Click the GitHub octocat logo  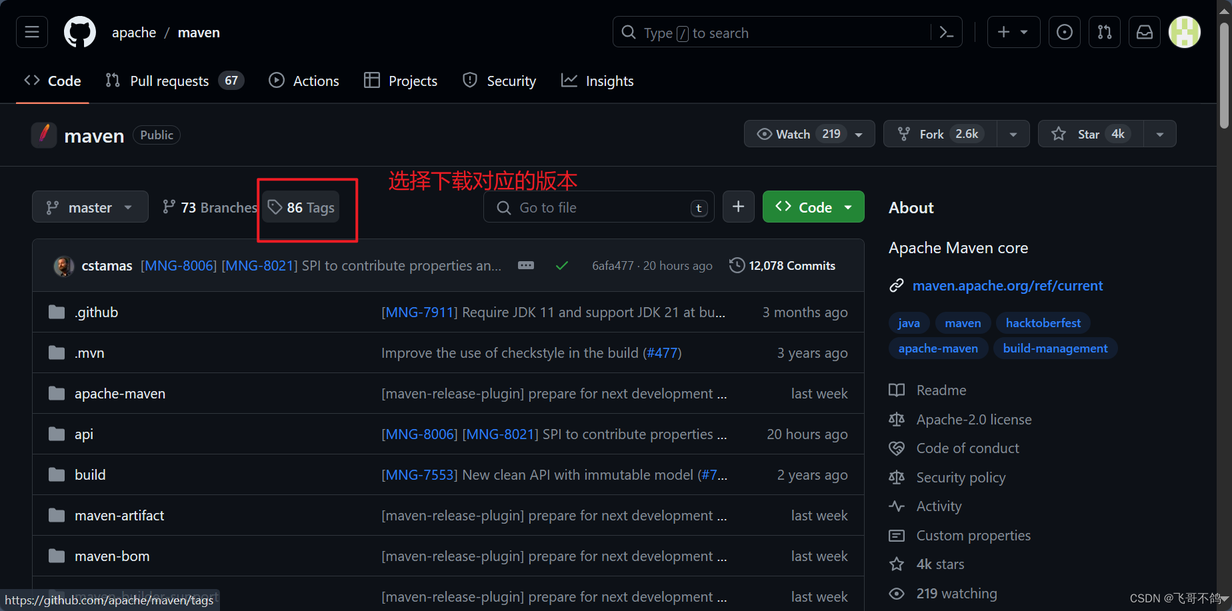click(x=80, y=32)
